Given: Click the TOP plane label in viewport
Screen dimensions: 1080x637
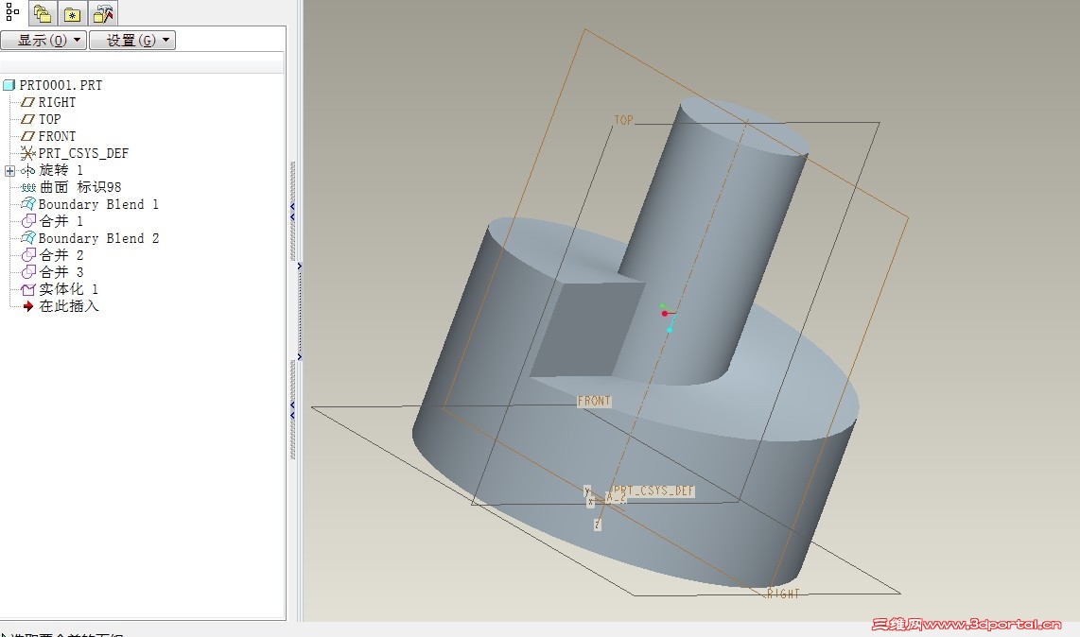Looking at the screenshot, I should (623, 121).
